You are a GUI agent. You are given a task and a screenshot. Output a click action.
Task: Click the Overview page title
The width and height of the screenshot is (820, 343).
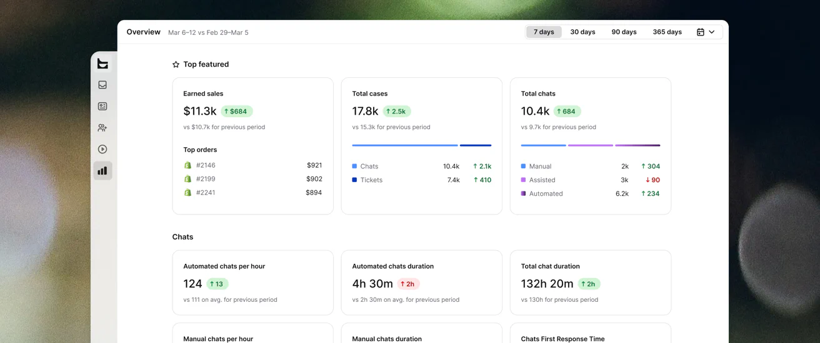click(143, 32)
